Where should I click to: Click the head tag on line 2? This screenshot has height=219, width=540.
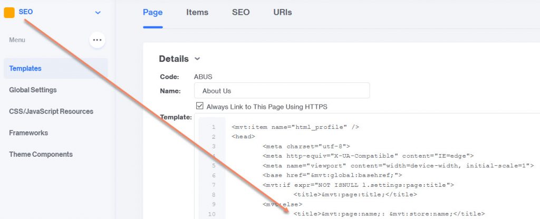click(244, 137)
